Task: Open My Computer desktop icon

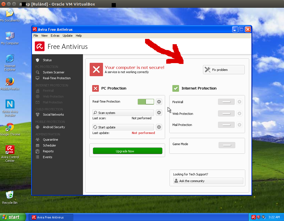Action: coord(10,38)
